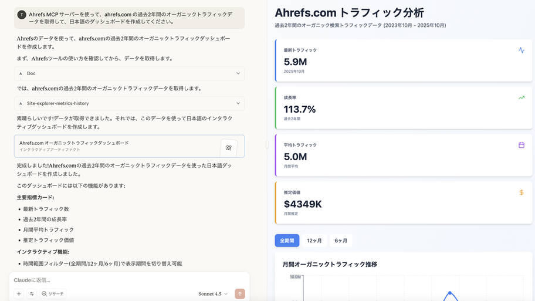The height and width of the screenshot is (301, 535).
Task: Open the Ahrefs.com オーガニックトラフィックダッシュボード artifact
Action: (x=117, y=146)
